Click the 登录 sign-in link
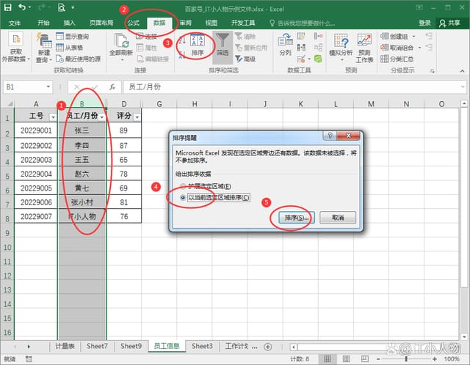Viewport: 470px width, 365px height. click(x=424, y=23)
